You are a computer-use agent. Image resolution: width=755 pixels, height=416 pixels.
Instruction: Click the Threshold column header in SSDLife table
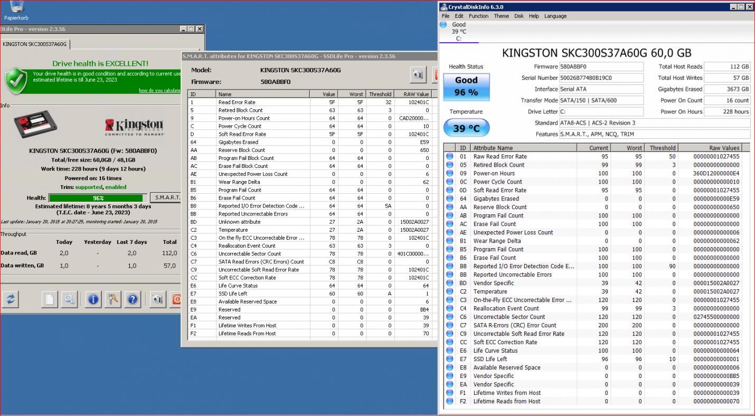(x=379, y=94)
